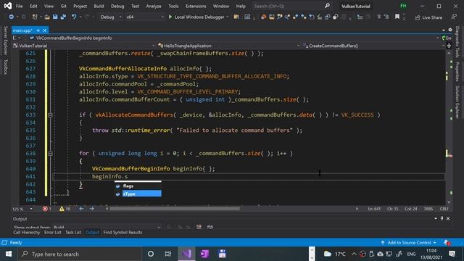Switch to the Error List tab
464x261 pixels.
53,233
